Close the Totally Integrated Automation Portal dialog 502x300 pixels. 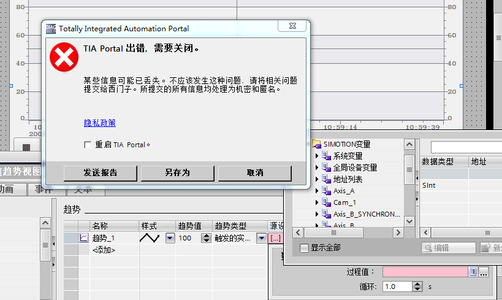pos(292,26)
